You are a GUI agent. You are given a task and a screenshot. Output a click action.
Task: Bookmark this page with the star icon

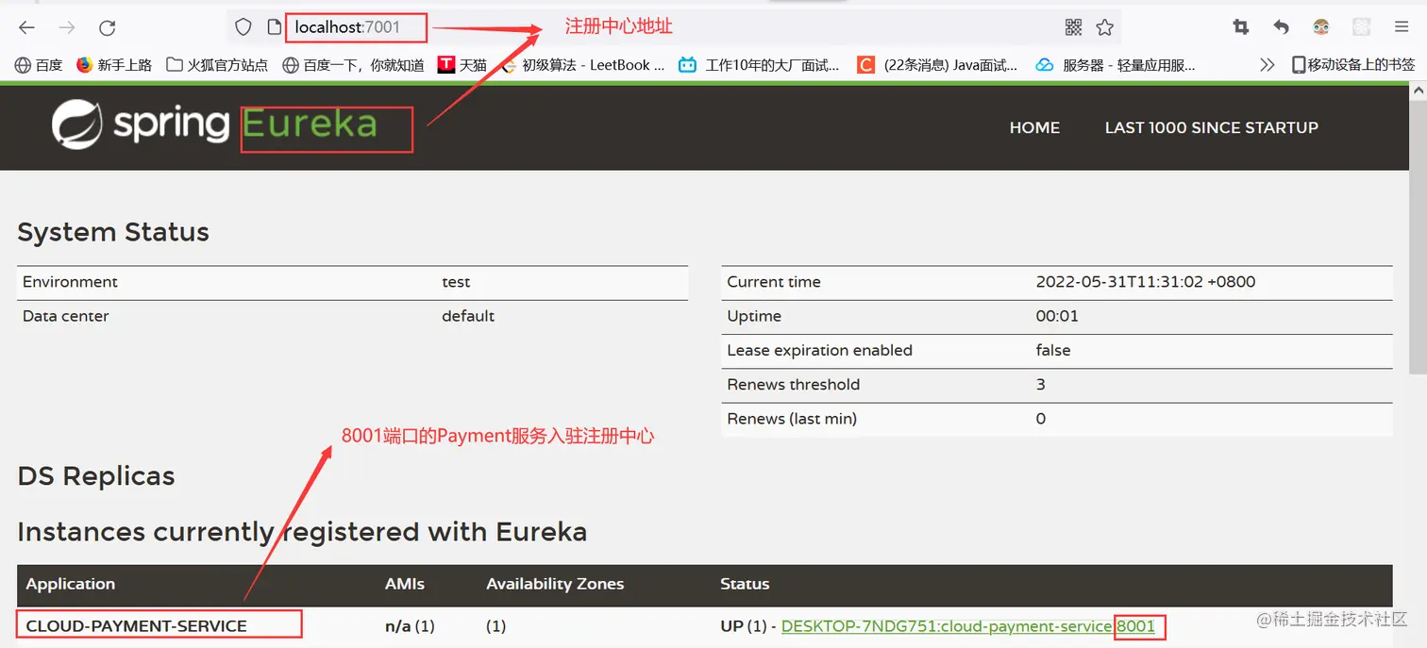(x=1105, y=27)
